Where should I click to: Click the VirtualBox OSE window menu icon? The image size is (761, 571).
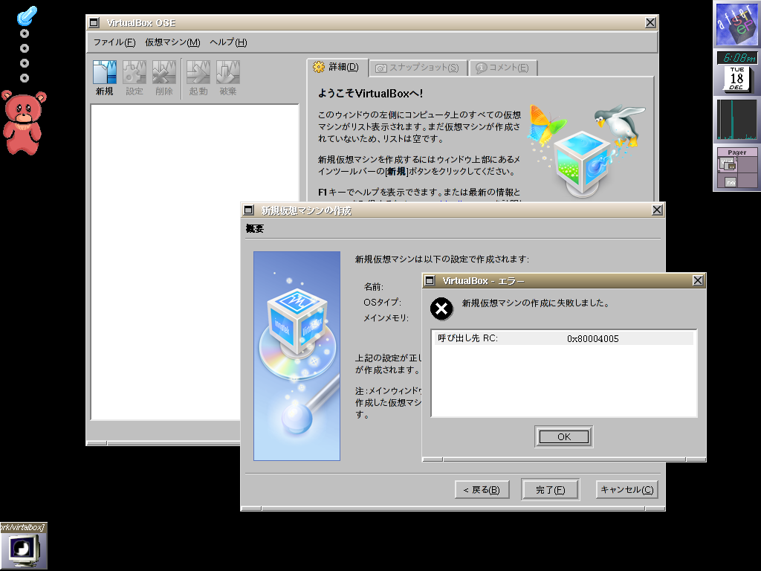point(94,22)
